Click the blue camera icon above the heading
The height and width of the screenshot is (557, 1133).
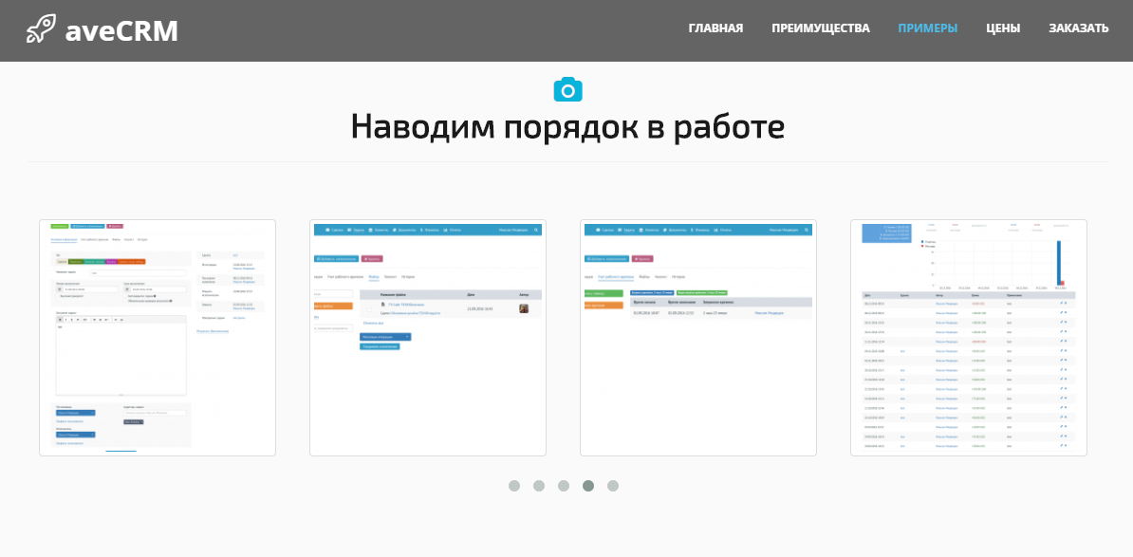(567, 88)
